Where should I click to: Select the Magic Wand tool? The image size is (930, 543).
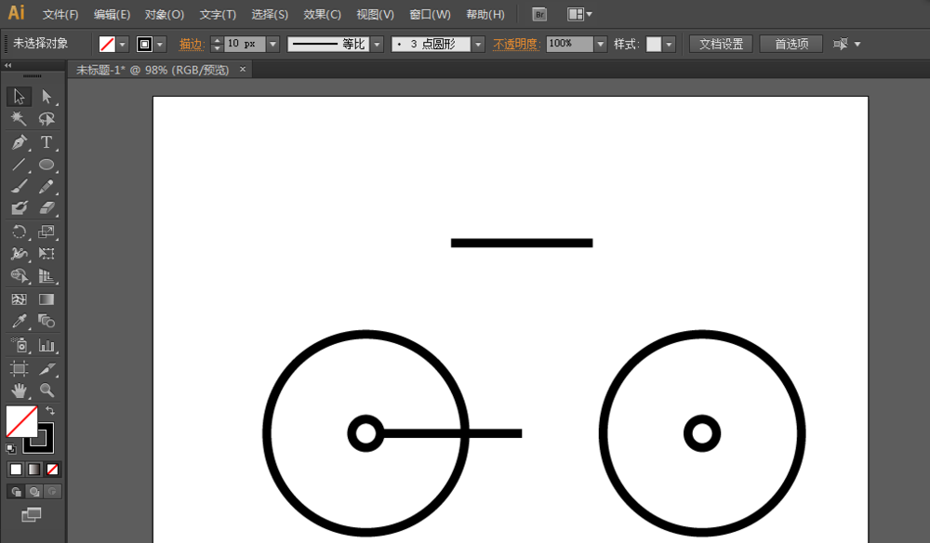[x=19, y=119]
